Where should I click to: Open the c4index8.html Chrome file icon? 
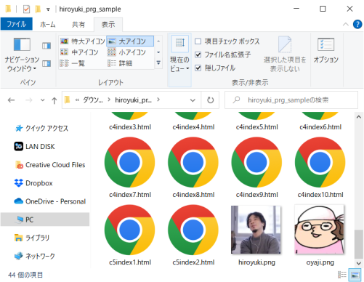[193, 162]
